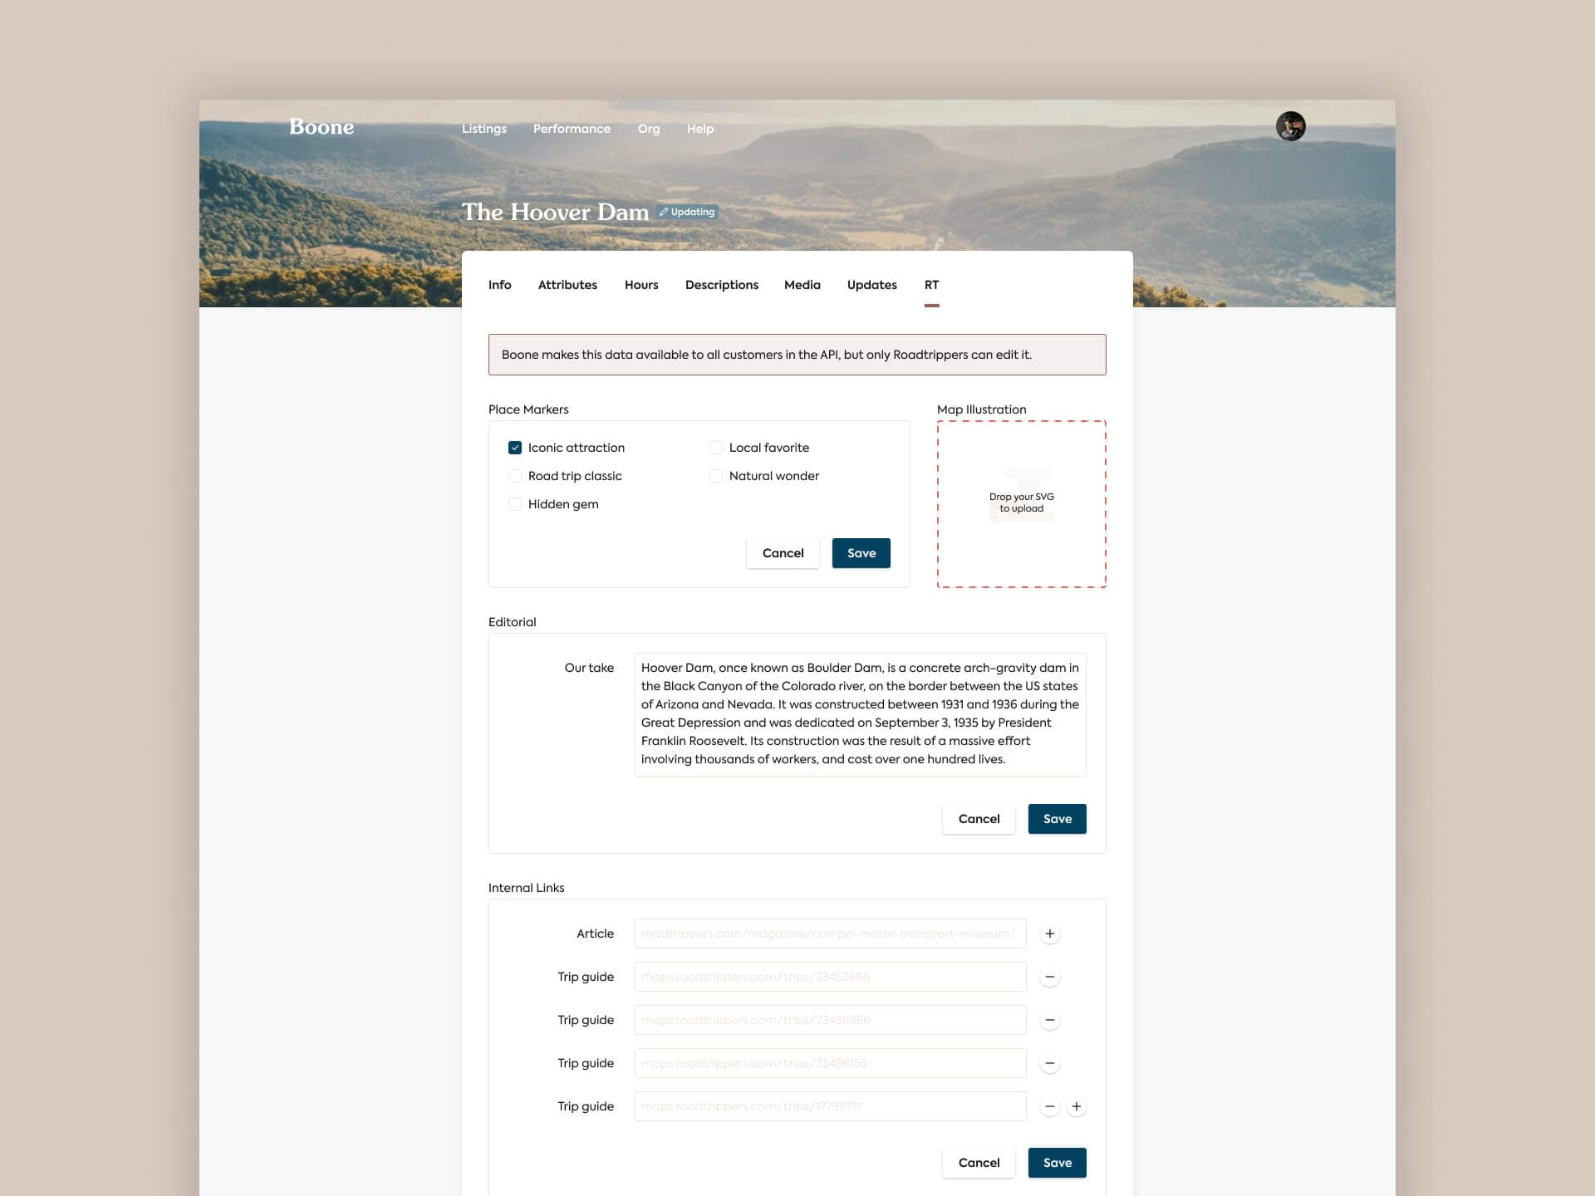The width and height of the screenshot is (1595, 1196).
Task: Add a row after the last trip guide
Action: pos(1077,1106)
